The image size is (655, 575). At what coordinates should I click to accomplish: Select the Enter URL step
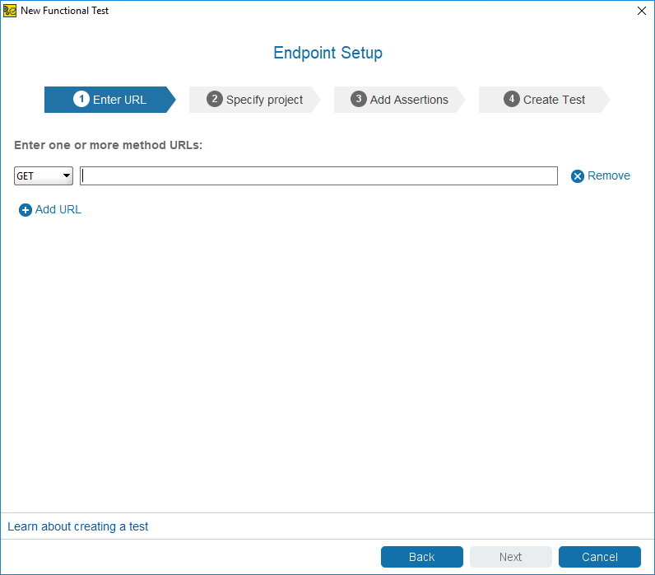110,100
